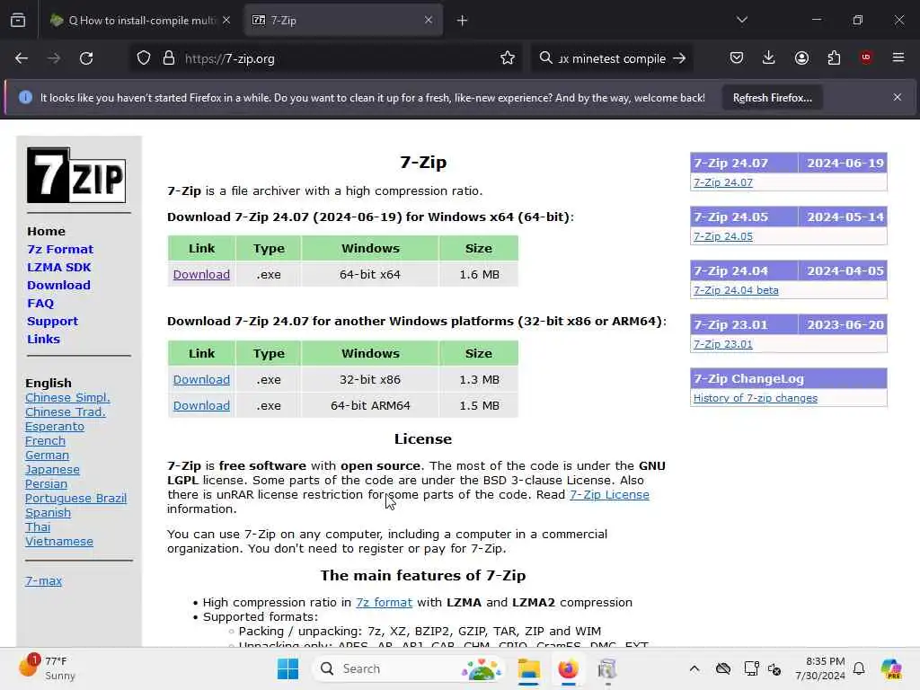The height and width of the screenshot is (690, 920).
Task: Switch language to Portuguese Brazil
Action: click(75, 499)
